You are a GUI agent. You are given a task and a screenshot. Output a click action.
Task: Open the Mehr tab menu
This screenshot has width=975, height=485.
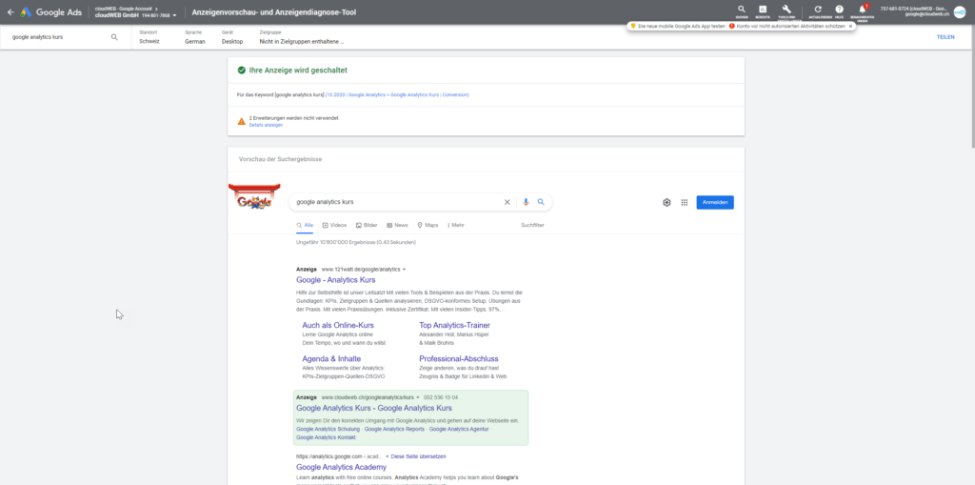pos(456,226)
